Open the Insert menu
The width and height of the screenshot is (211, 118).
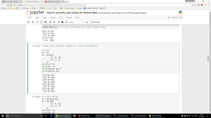(53, 17)
